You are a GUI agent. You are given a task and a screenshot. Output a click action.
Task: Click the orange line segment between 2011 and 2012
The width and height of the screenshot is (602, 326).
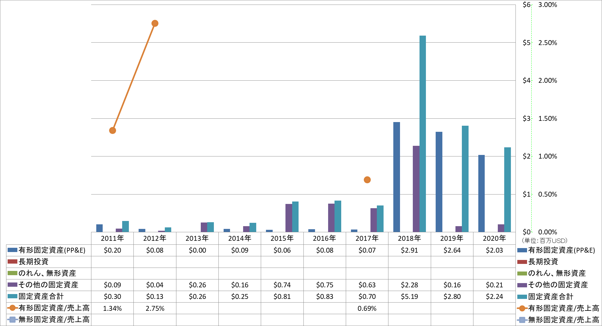click(x=133, y=77)
